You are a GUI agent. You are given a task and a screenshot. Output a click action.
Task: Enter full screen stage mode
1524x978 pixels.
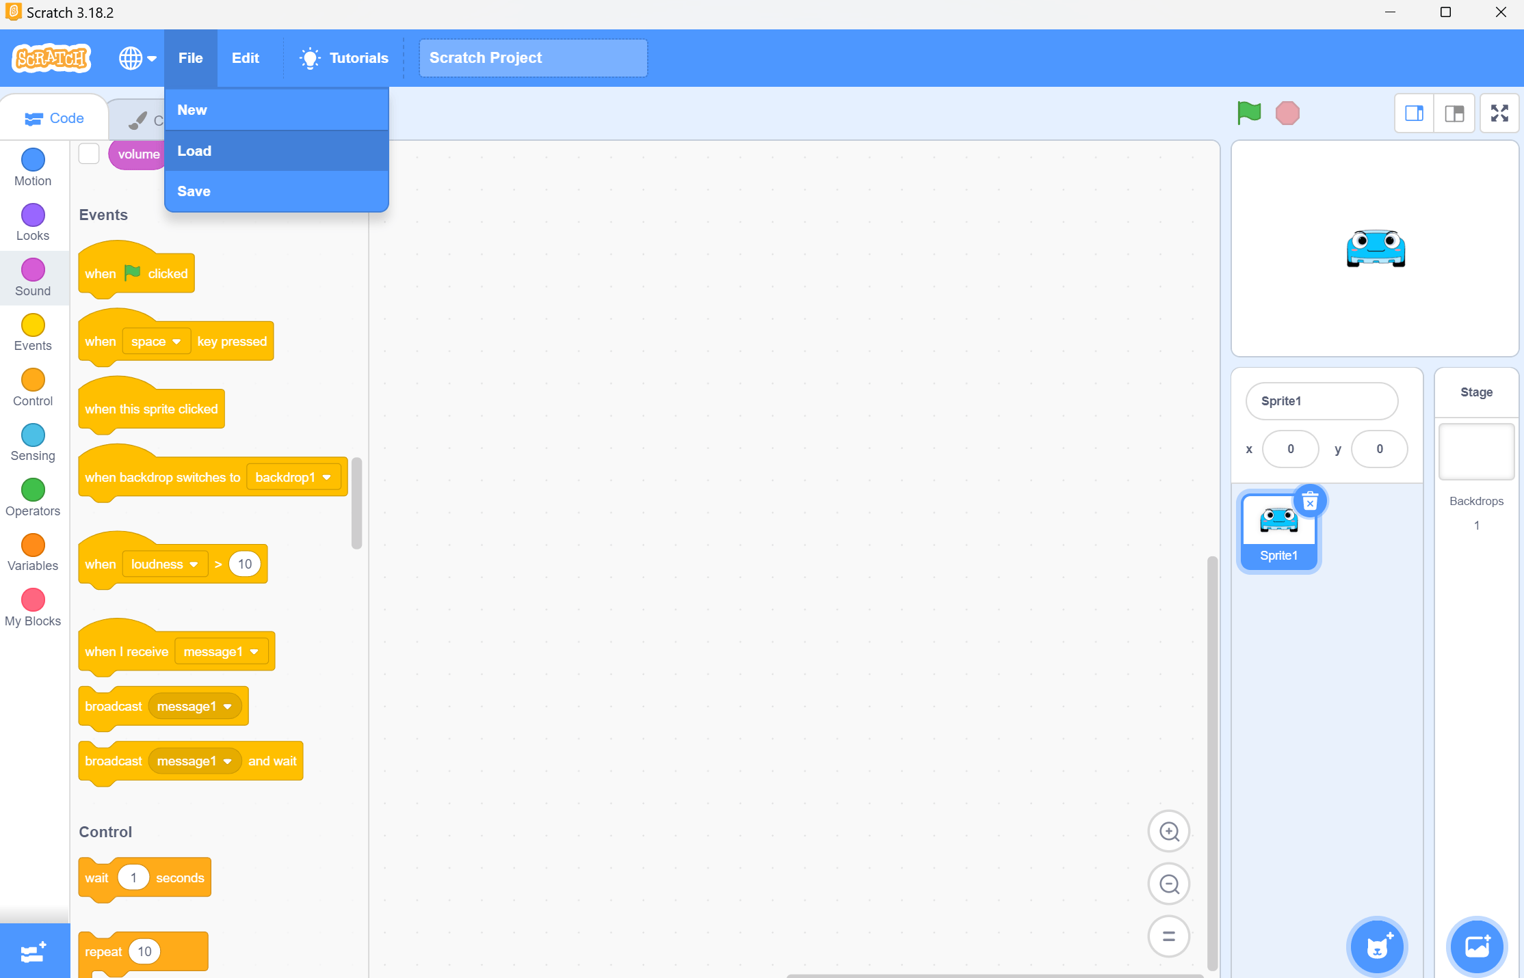1499,113
